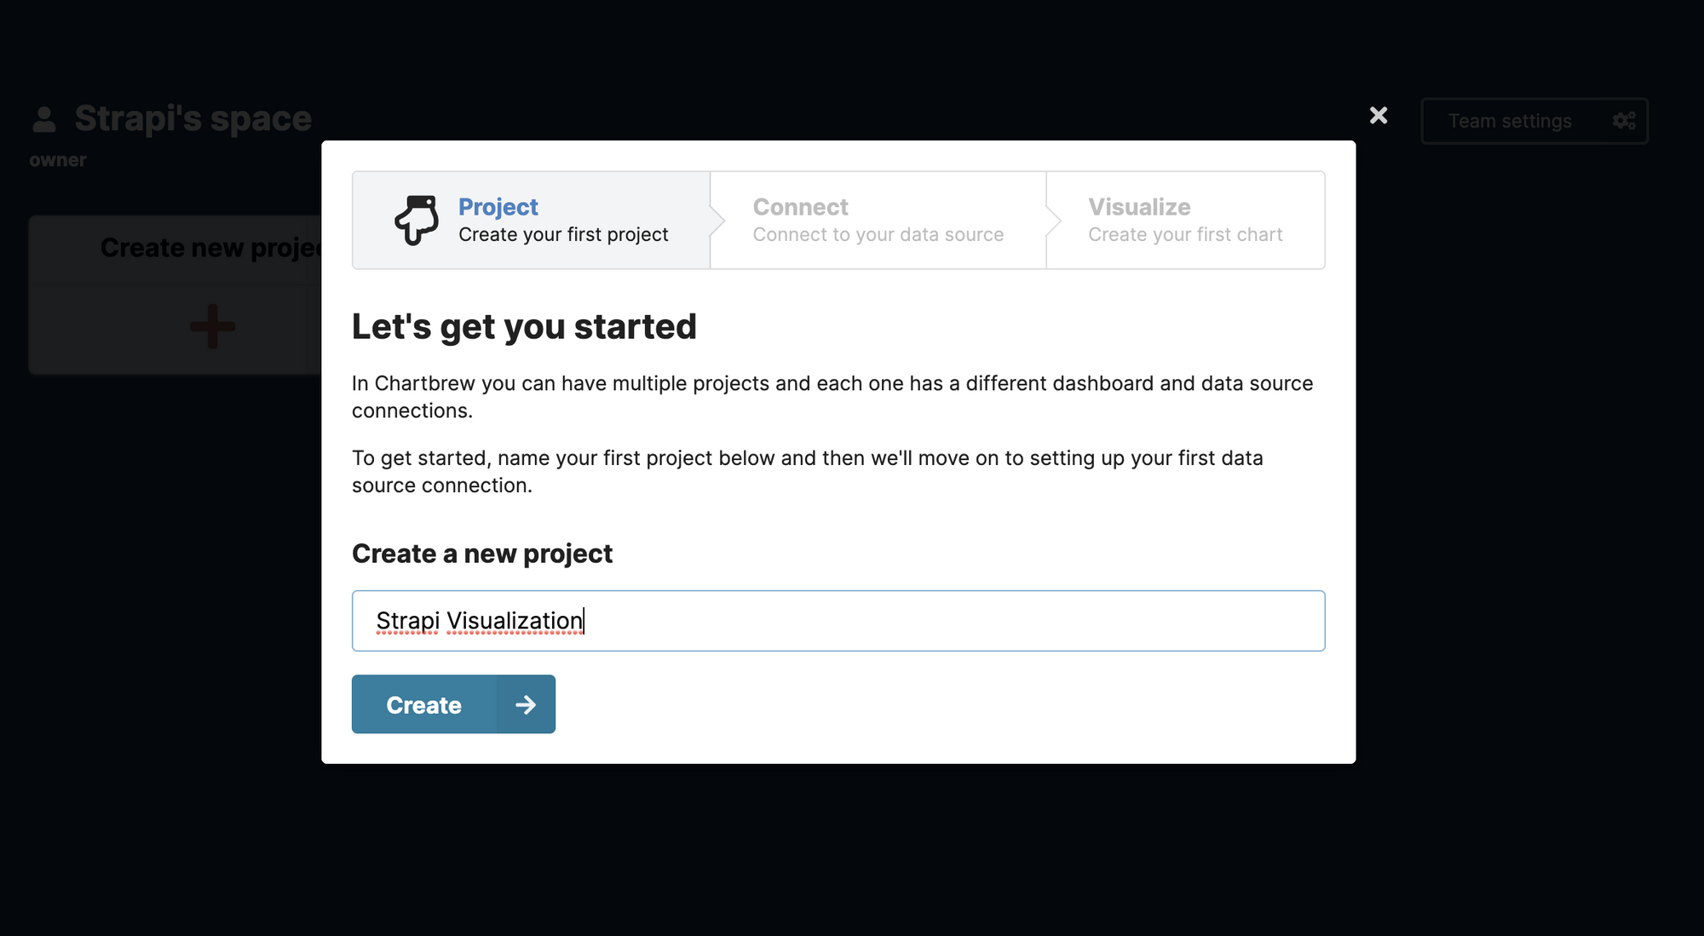Image resolution: width=1704 pixels, height=936 pixels.
Task: Click the Chartbrew mascot icon on Project step
Action: coord(417,220)
